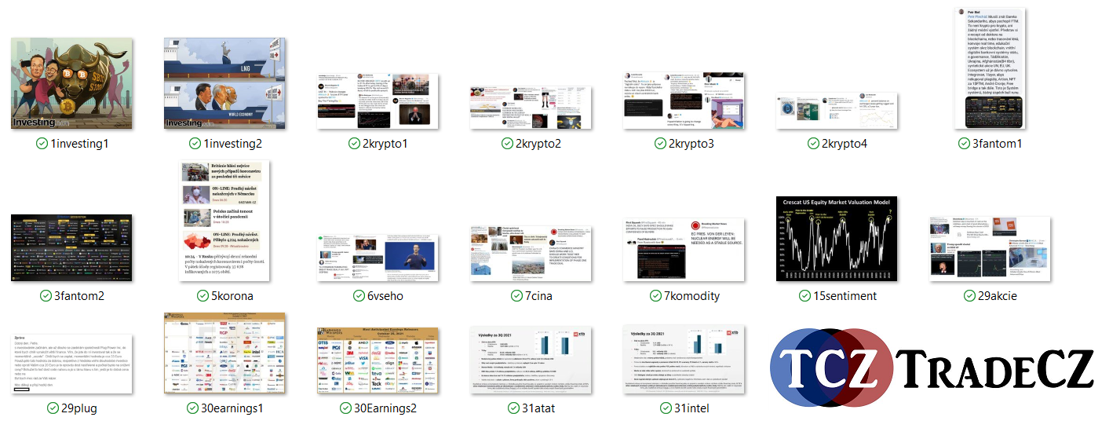Click the 29plug text document thumbnail
Screen dimensions: 1120x439
pos(71,364)
